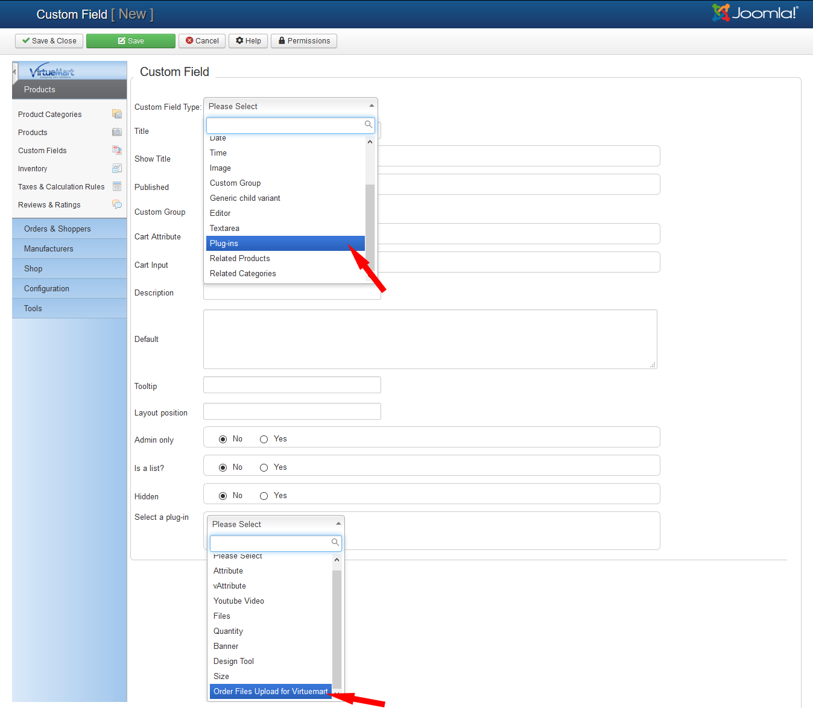
Task: Click the VirtueMart logo in sidebar
Action: pos(52,71)
